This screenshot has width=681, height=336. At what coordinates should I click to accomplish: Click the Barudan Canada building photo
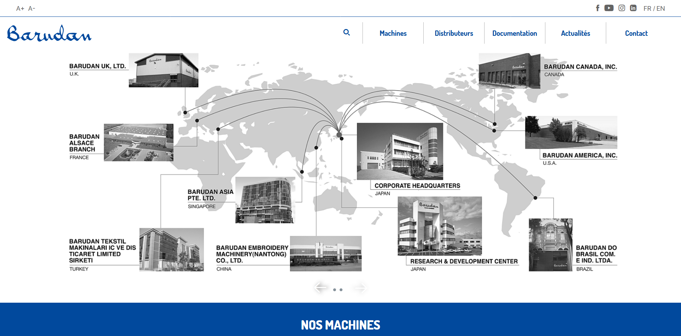tap(510, 71)
